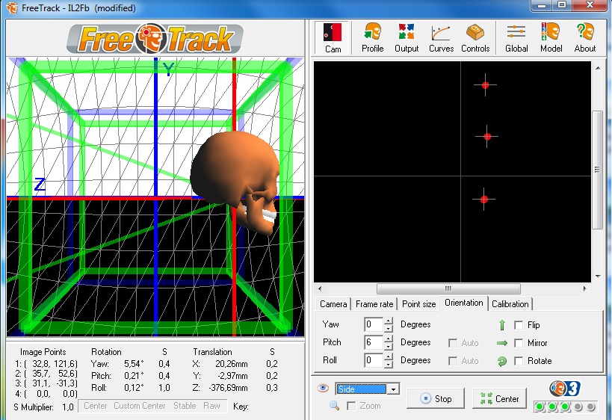Click the green Flip up-arrow icon
612x420 pixels.
[x=502, y=325]
